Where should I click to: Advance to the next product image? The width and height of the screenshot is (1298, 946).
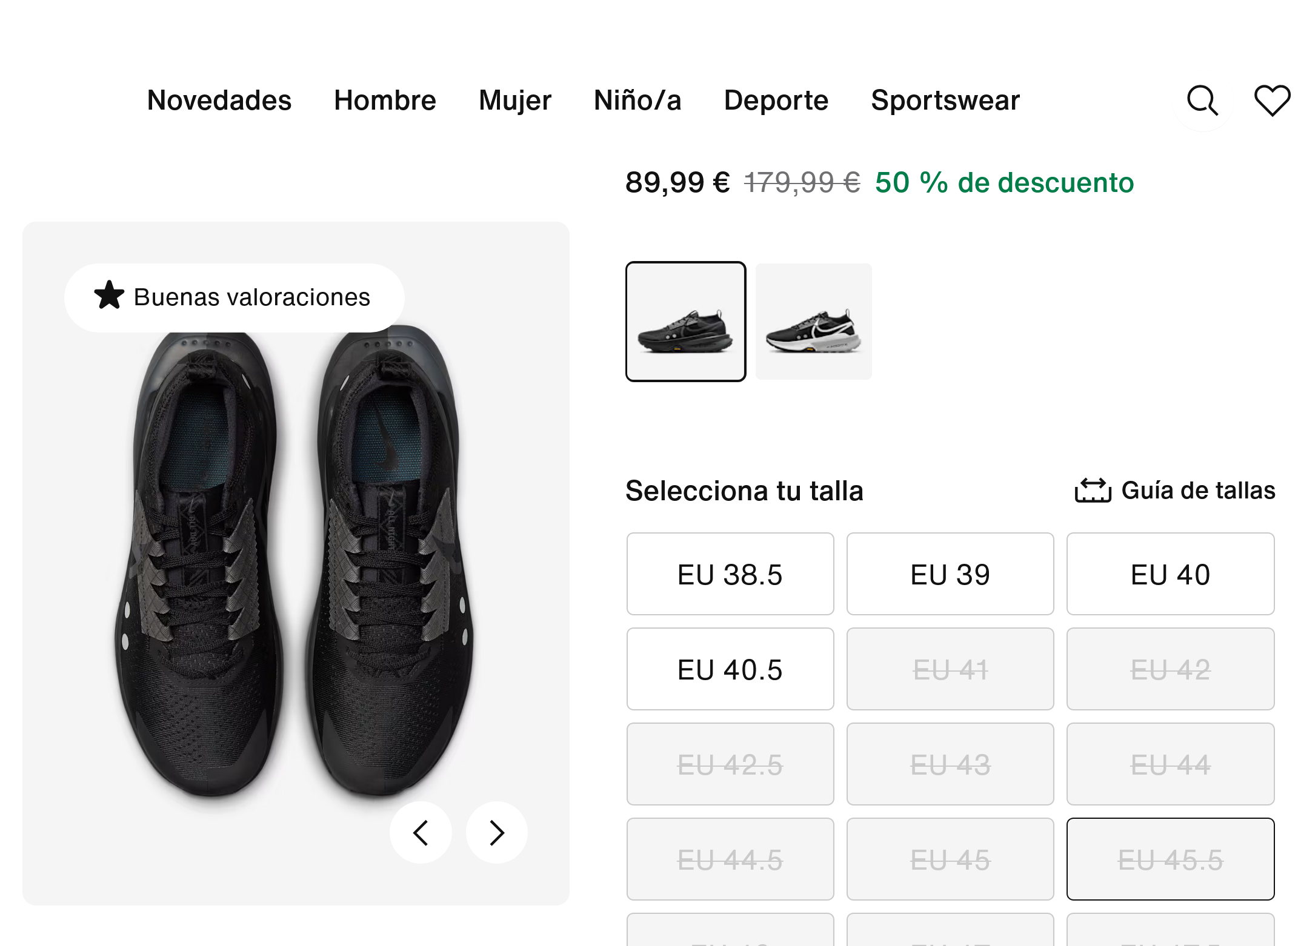click(497, 833)
